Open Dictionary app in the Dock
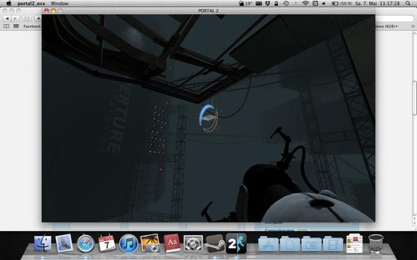 172,243
